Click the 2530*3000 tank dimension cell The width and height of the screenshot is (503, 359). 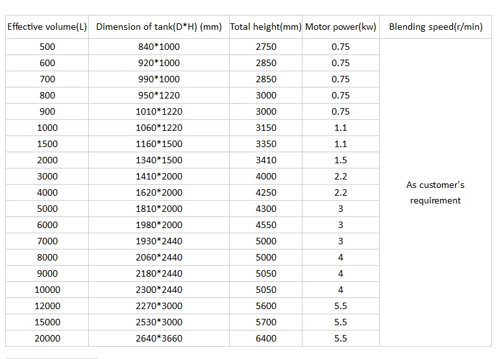pyautogui.click(x=159, y=322)
